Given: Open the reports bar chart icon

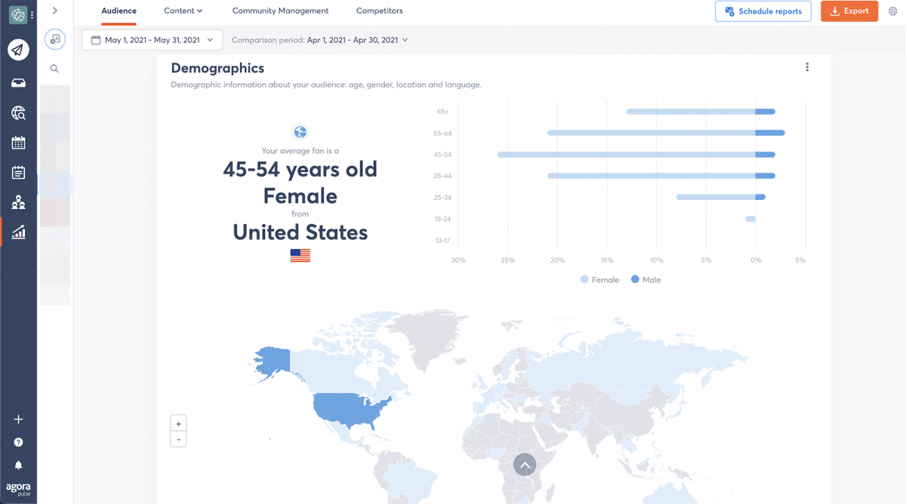Looking at the screenshot, I should pyautogui.click(x=18, y=232).
